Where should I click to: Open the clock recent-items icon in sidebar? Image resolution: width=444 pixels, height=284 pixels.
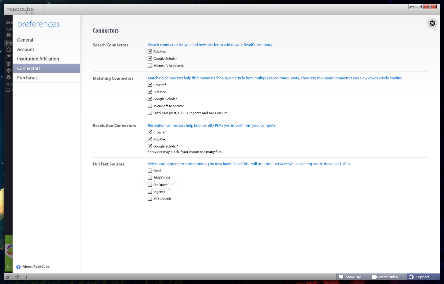click(x=9, y=49)
